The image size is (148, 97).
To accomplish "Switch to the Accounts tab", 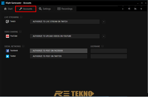I will pos(26,9).
